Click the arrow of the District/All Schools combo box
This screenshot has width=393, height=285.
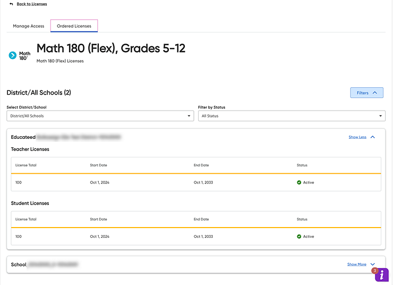tap(189, 116)
